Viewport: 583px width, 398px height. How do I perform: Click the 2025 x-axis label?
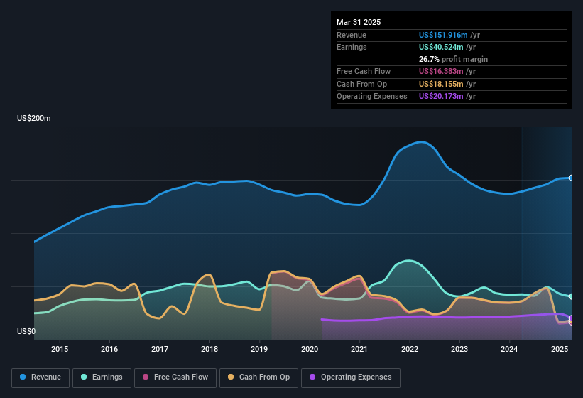coord(559,349)
